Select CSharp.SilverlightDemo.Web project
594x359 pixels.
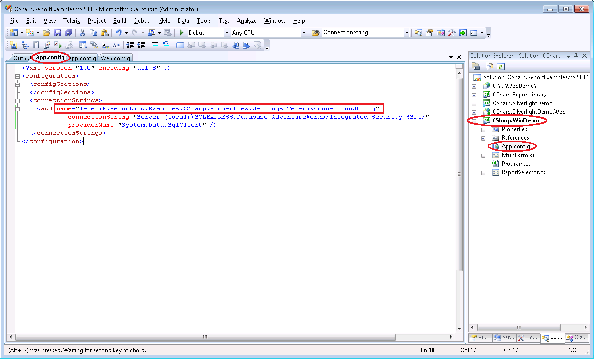tap(529, 112)
